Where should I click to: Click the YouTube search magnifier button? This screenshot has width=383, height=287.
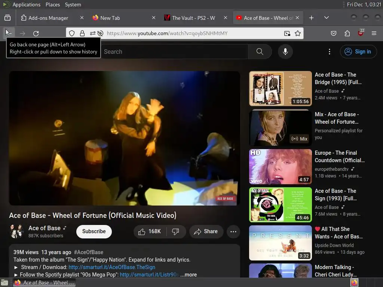point(260,52)
